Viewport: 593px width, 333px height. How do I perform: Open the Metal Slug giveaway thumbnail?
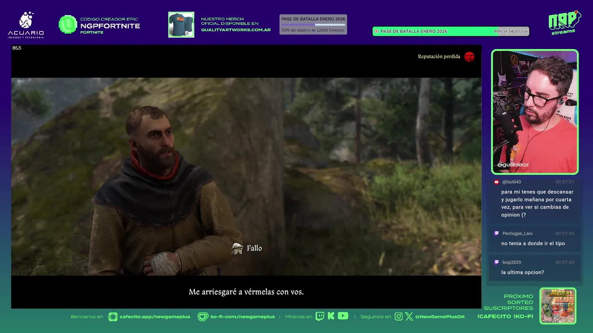(558, 306)
